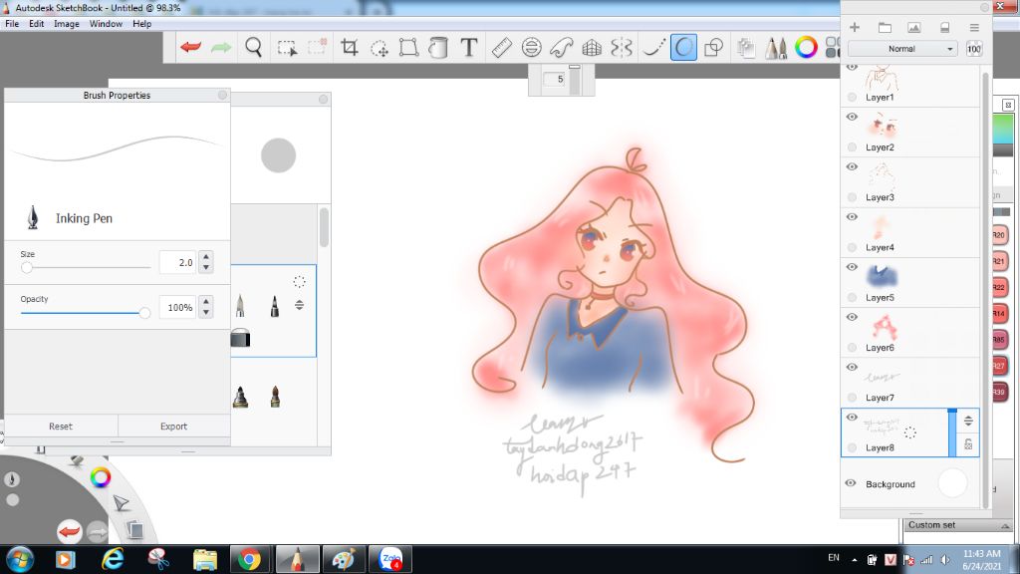Open the Help menu
The image size is (1020, 574).
tap(141, 24)
